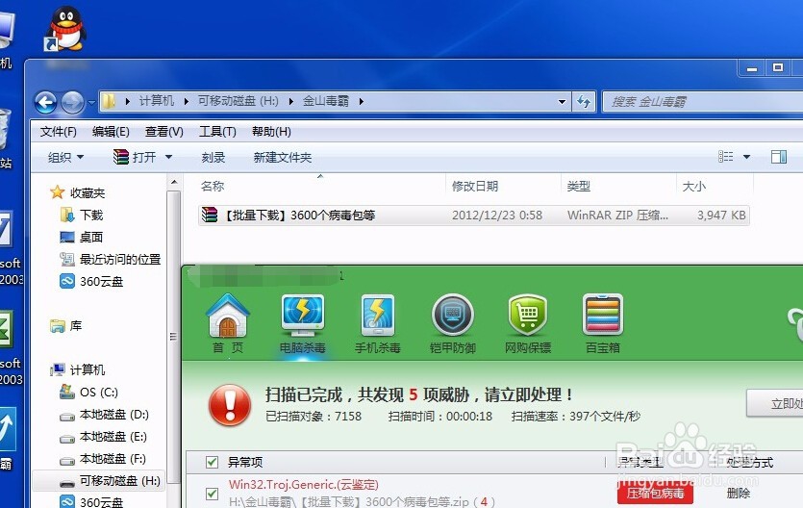Screen dimensions: 803x508
Task: Click the red alert warning icon
Action: 230,405
